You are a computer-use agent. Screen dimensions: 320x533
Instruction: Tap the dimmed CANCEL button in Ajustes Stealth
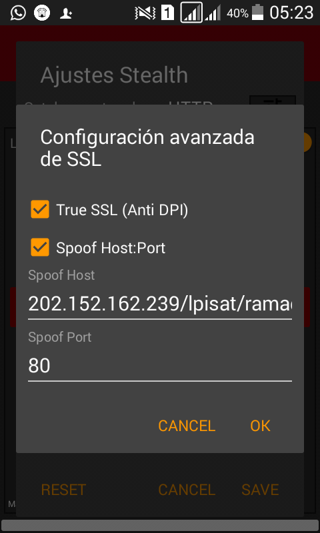(187, 490)
